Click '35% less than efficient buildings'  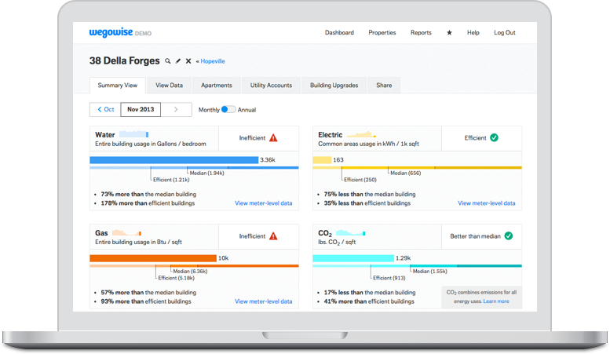[x=367, y=203]
